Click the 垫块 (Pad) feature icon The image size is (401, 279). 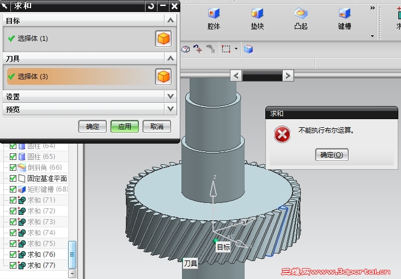(x=257, y=13)
